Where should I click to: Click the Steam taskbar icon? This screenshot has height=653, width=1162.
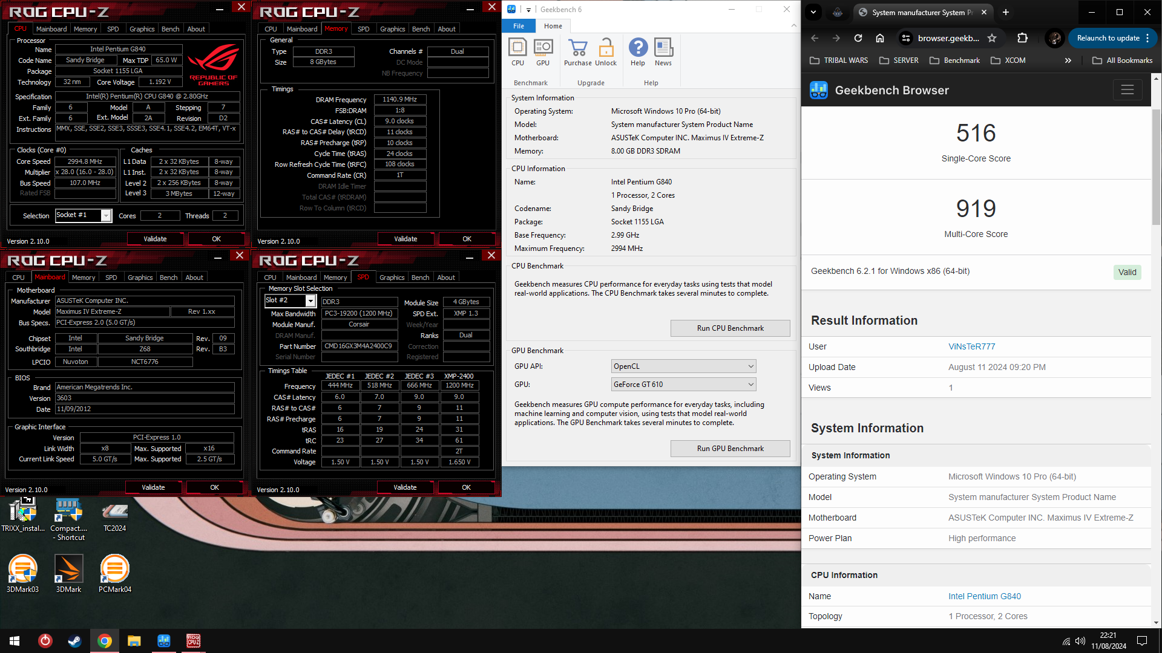click(74, 641)
